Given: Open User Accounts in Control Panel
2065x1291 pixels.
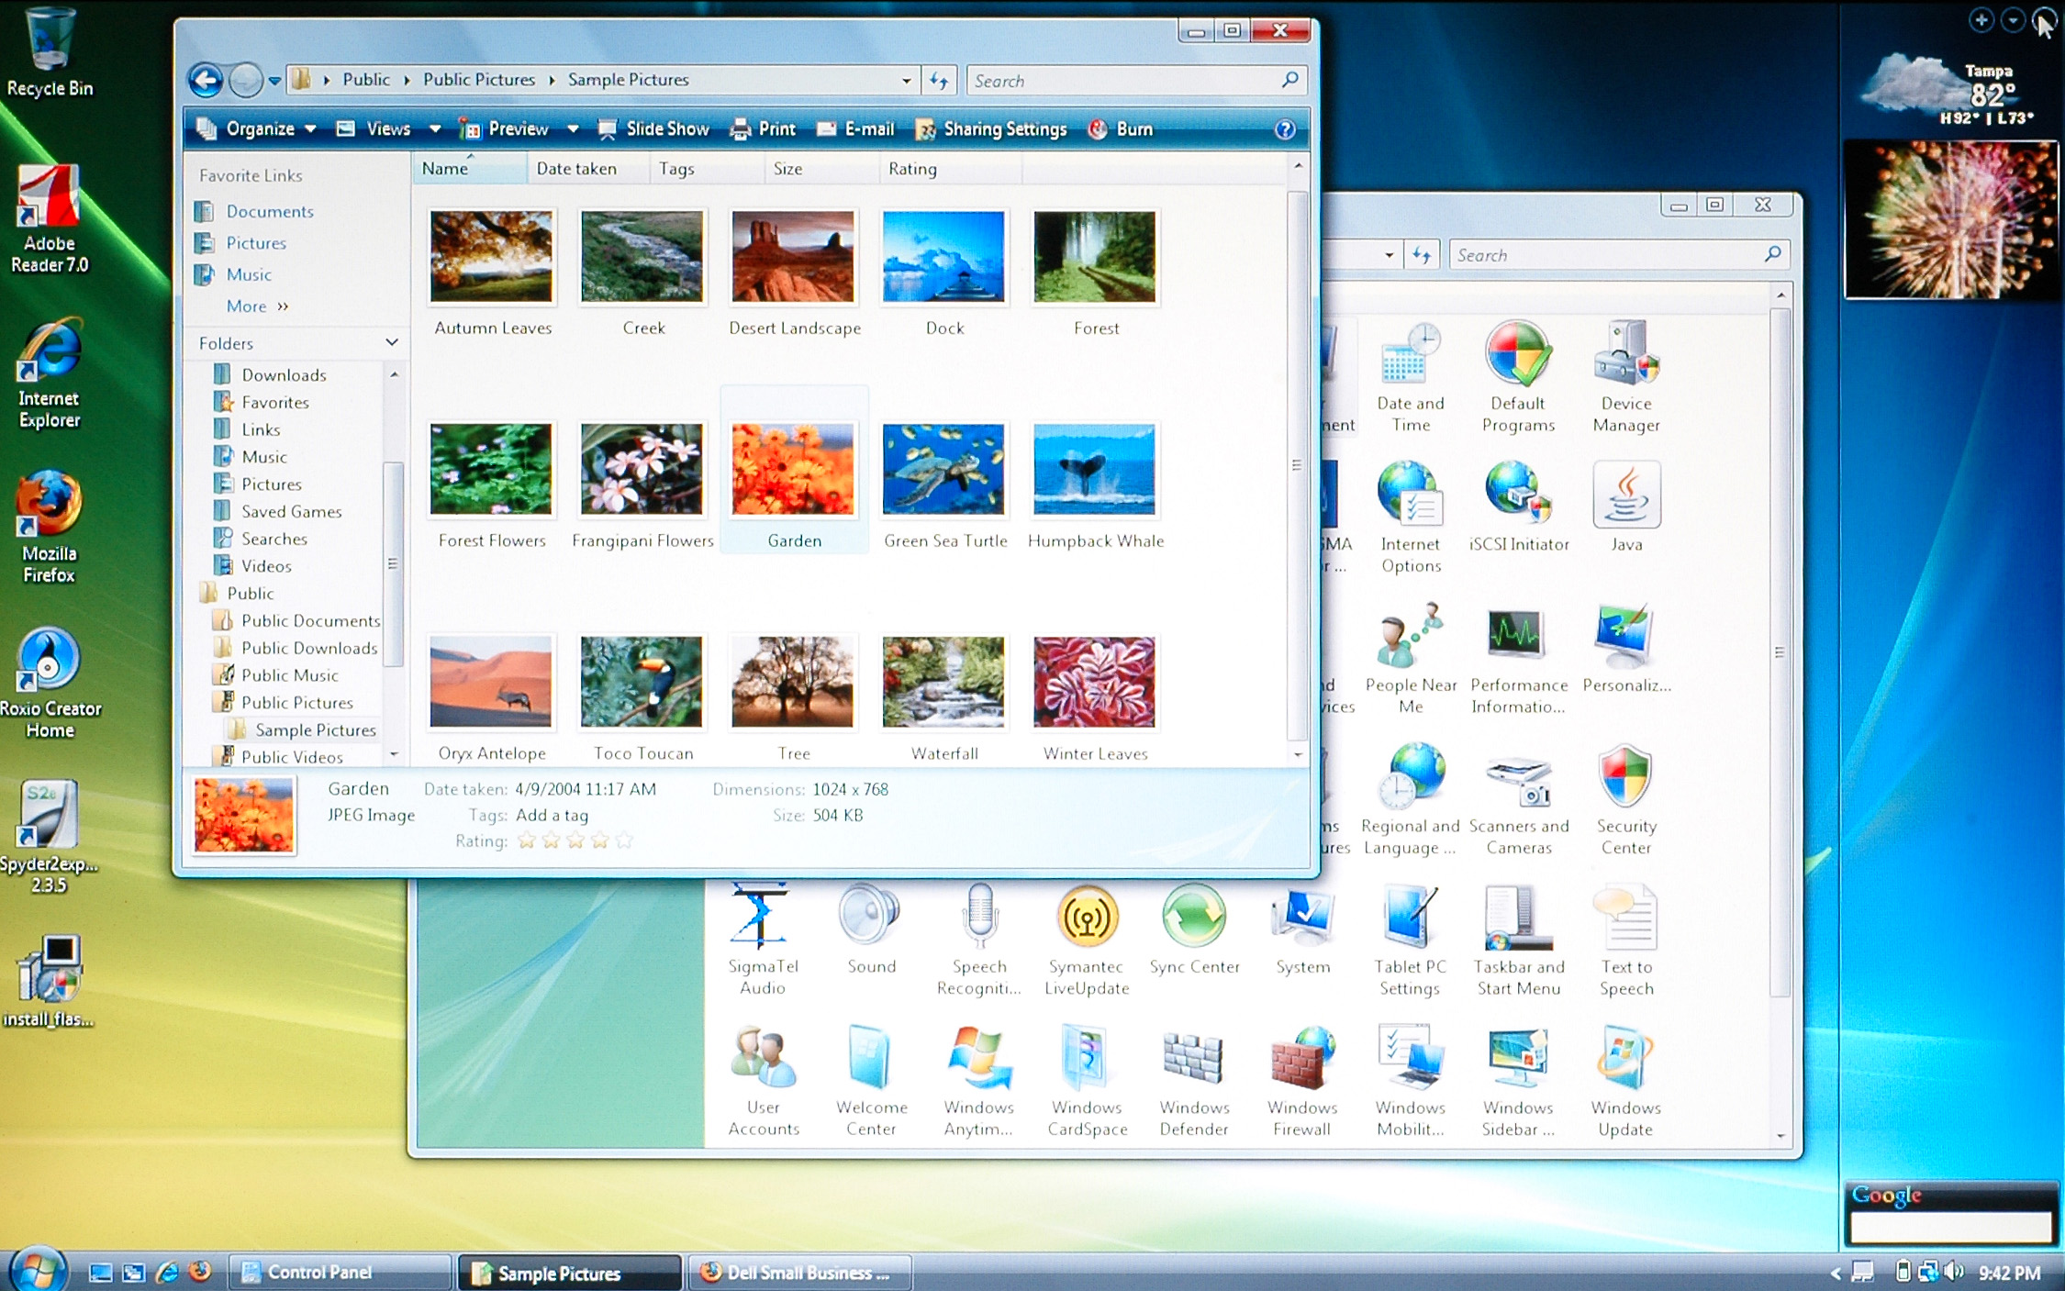Looking at the screenshot, I should pyautogui.click(x=762, y=1082).
